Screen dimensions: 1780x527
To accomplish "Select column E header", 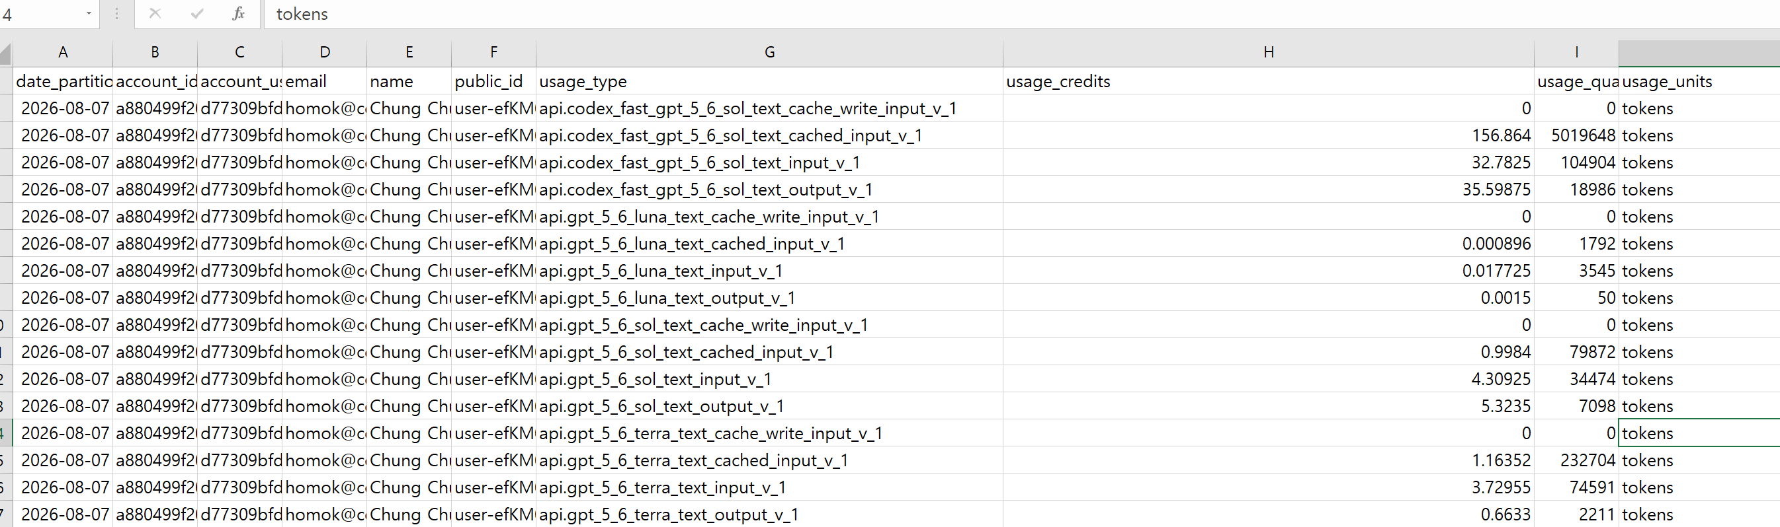I will (x=409, y=53).
